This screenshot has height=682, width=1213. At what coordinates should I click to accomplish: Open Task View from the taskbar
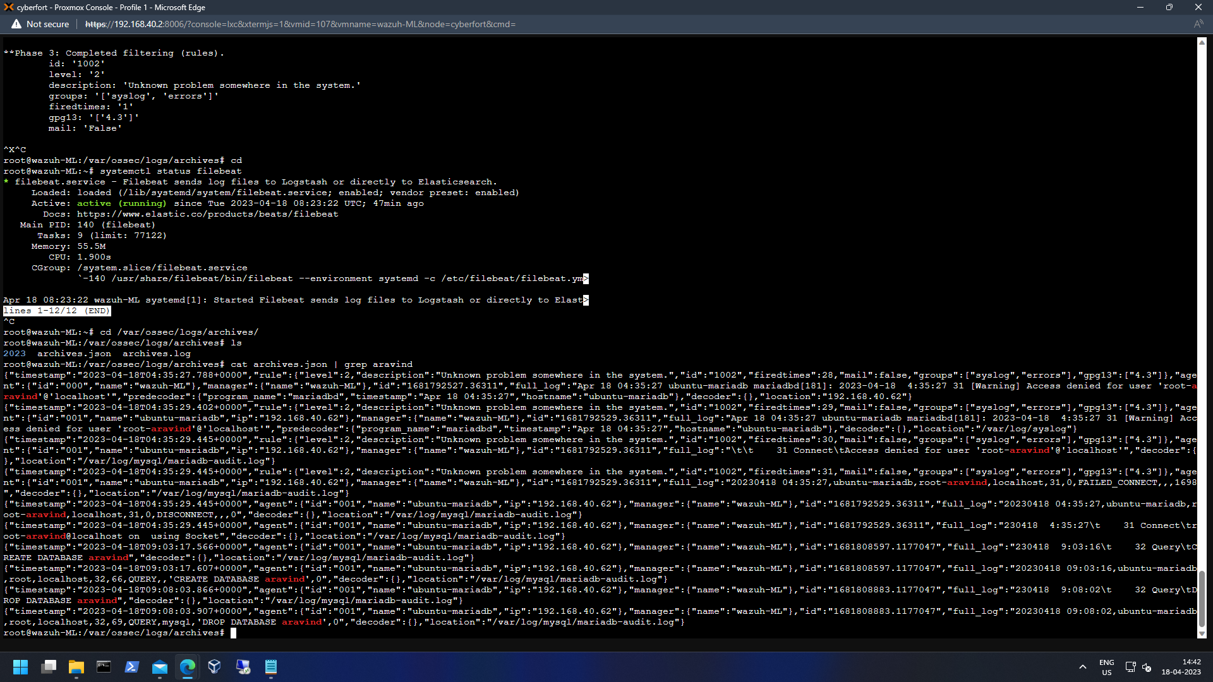tap(48, 667)
